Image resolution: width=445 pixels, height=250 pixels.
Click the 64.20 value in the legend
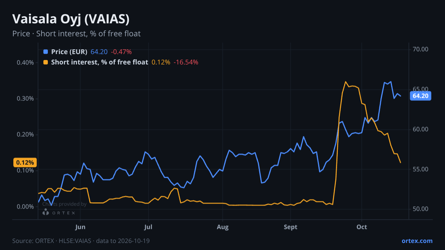coord(99,51)
